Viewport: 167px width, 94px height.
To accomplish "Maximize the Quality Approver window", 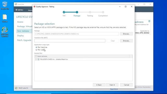I will coord(126,7).
